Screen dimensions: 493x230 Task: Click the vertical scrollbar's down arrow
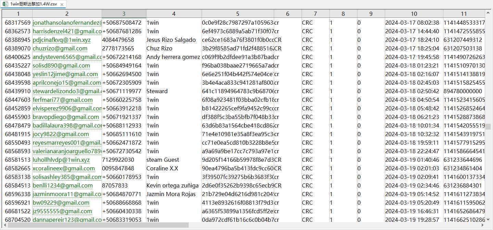(x=488, y=220)
